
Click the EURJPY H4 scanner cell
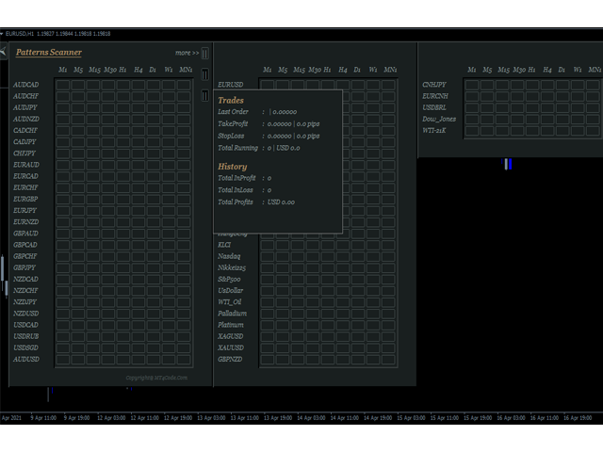click(139, 211)
